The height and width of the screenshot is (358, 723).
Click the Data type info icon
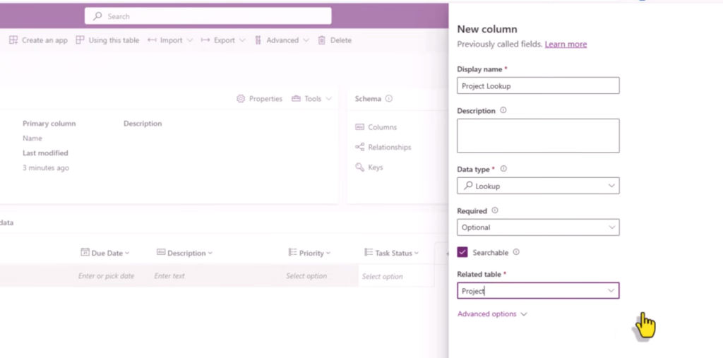pos(503,169)
